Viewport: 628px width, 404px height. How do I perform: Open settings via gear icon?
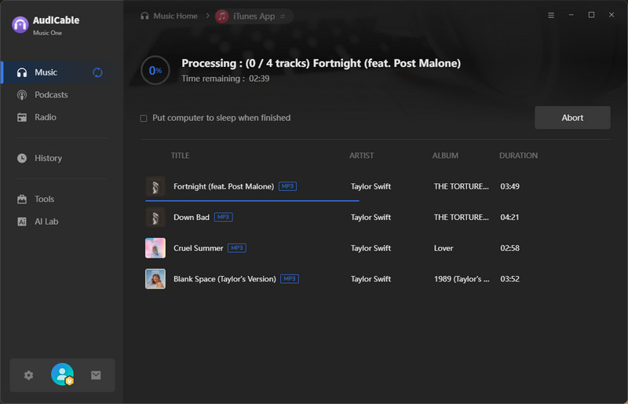coord(28,376)
